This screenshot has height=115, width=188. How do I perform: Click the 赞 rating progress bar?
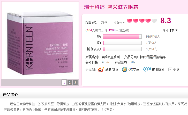[x=122, y=37]
